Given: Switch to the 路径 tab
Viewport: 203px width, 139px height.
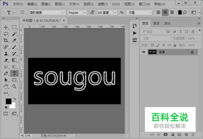Looking at the screenshot, I should (x=167, y=23).
